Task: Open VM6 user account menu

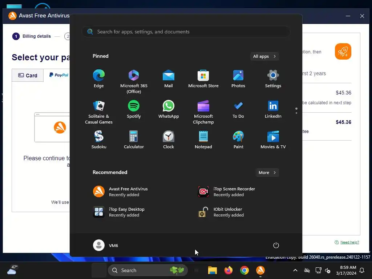Action: [x=106, y=245]
